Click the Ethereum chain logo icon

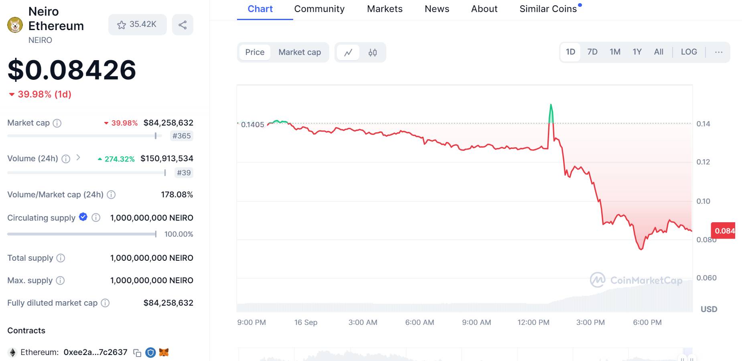click(x=12, y=353)
